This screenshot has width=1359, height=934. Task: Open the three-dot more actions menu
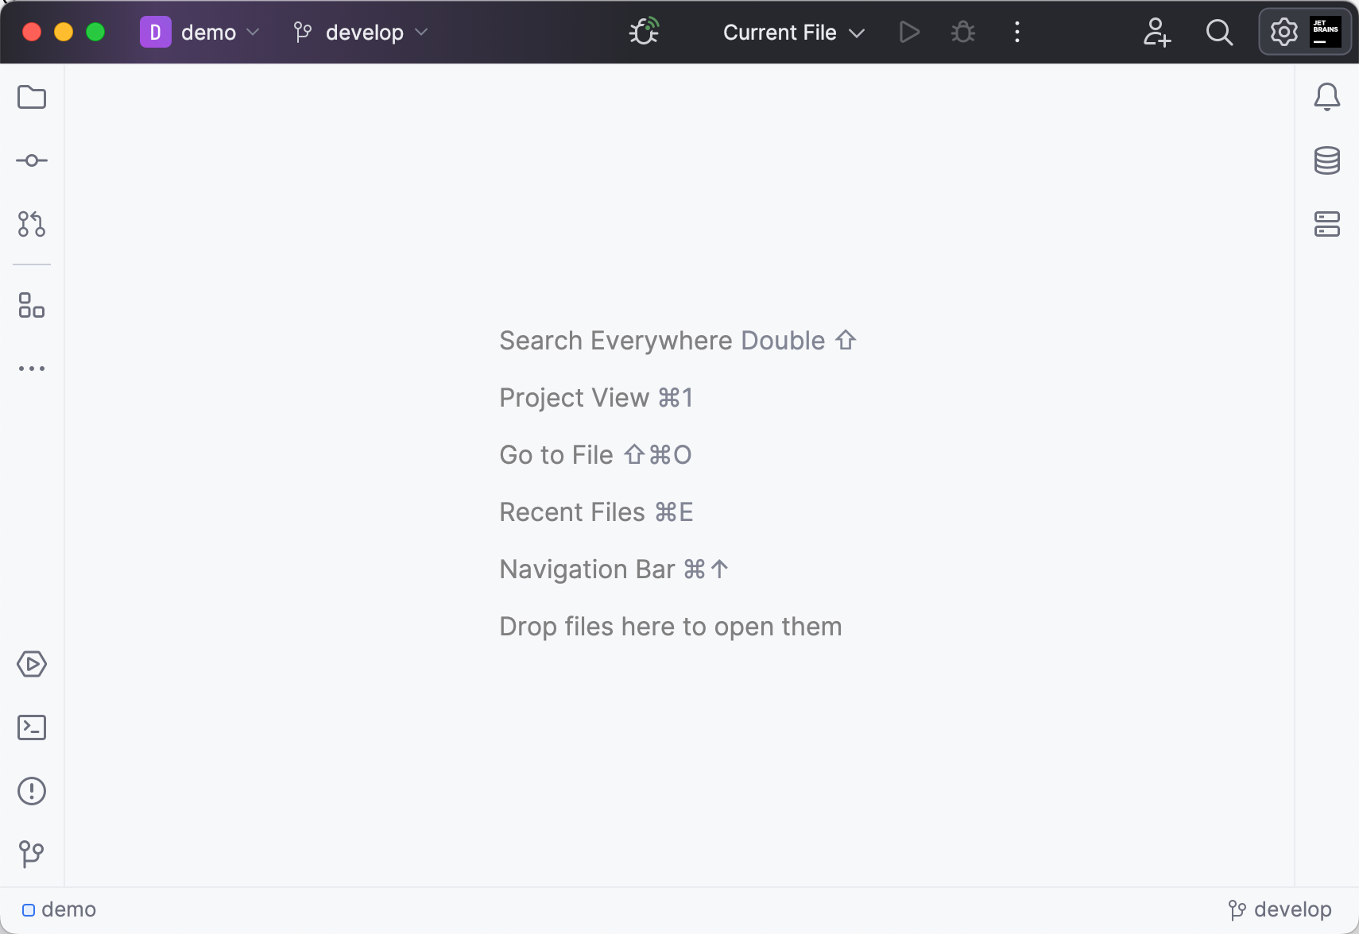click(x=1016, y=32)
